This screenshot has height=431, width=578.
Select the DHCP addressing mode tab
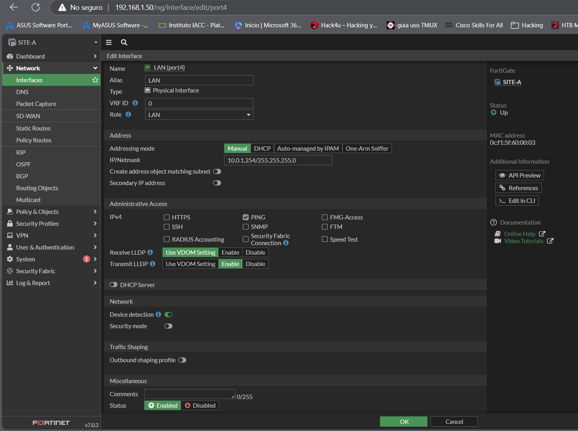click(x=262, y=148)
